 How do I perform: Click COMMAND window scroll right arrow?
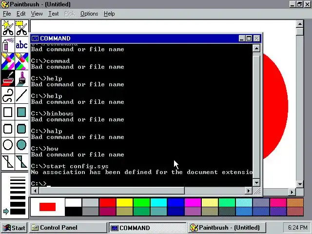click(x=248, y=191)
